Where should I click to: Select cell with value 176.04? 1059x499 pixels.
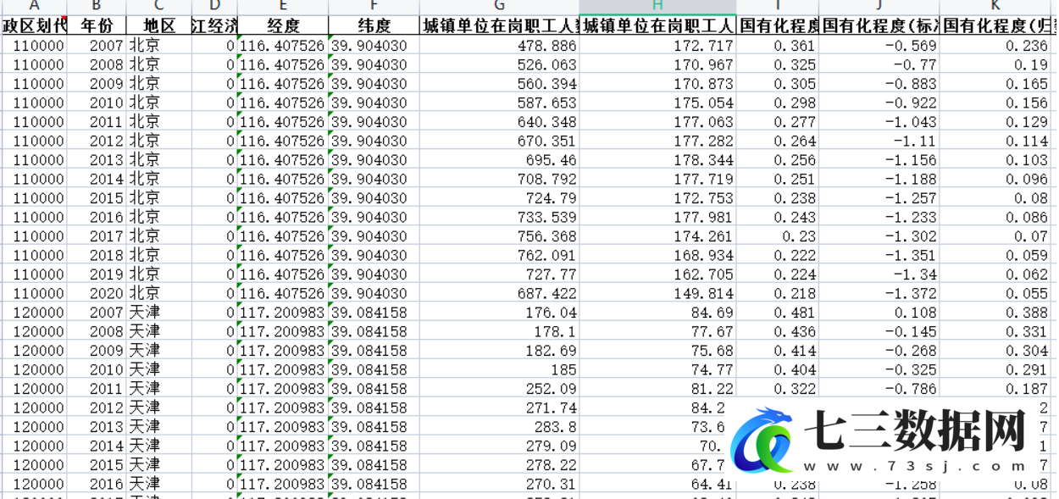499,312
